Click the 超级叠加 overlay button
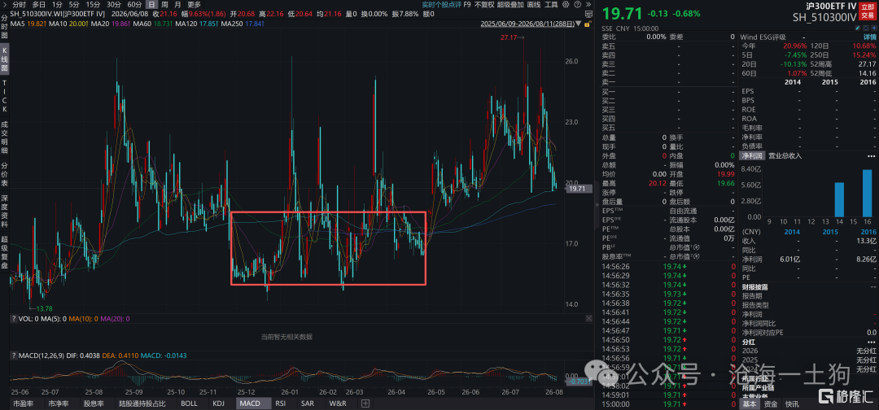This screenshot has height=410, width=879. [x=510, y=4]
